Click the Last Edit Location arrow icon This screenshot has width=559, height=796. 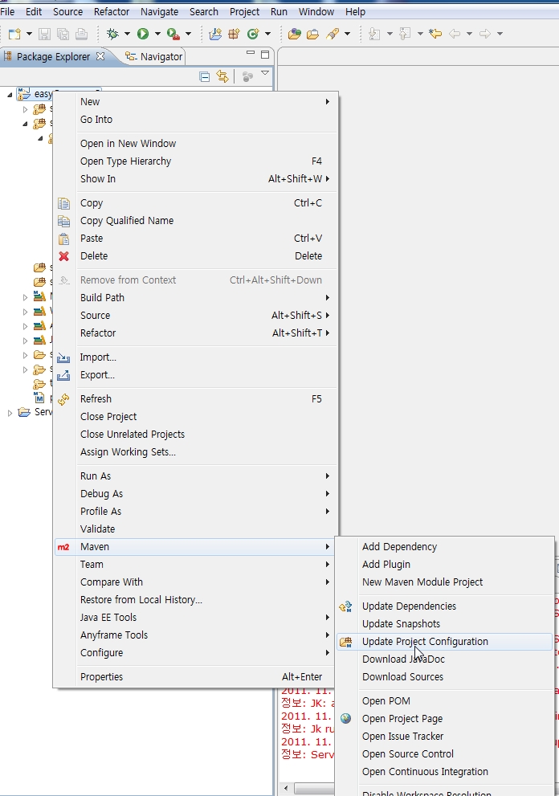point(435,34)
